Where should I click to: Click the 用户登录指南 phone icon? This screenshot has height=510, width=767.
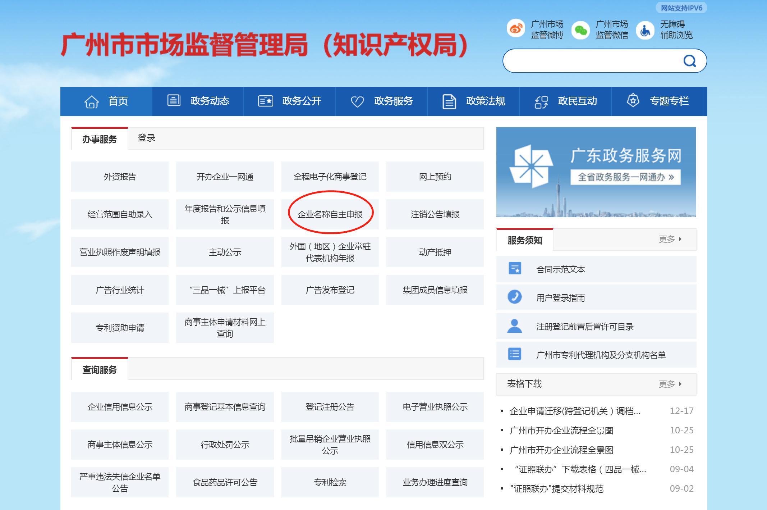click(515, 297)
